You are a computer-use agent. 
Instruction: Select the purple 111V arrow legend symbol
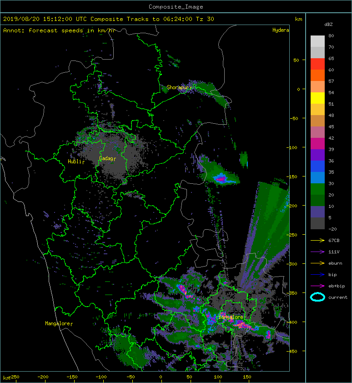317,252
